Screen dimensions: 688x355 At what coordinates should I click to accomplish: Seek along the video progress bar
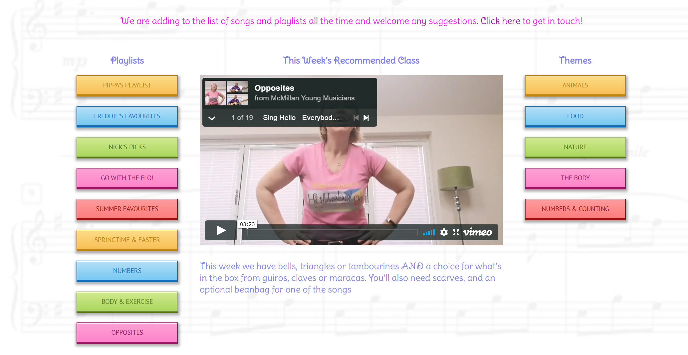(333, 232)
